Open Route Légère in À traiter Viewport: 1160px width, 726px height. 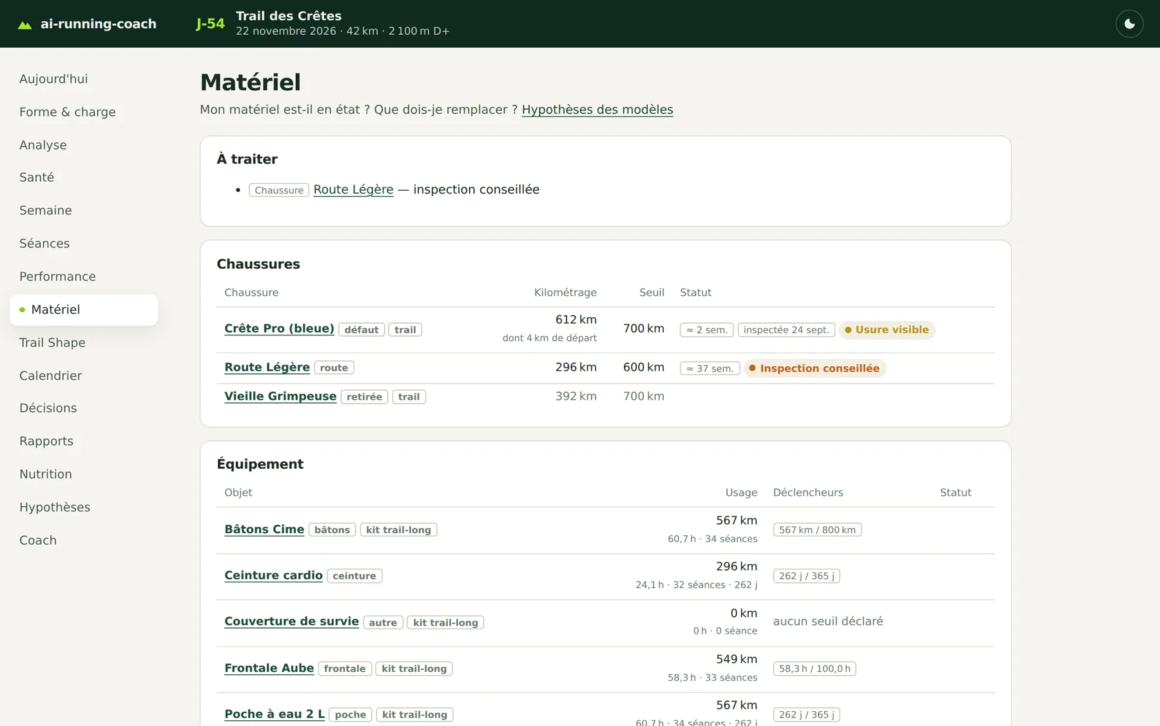click(353, 190)
